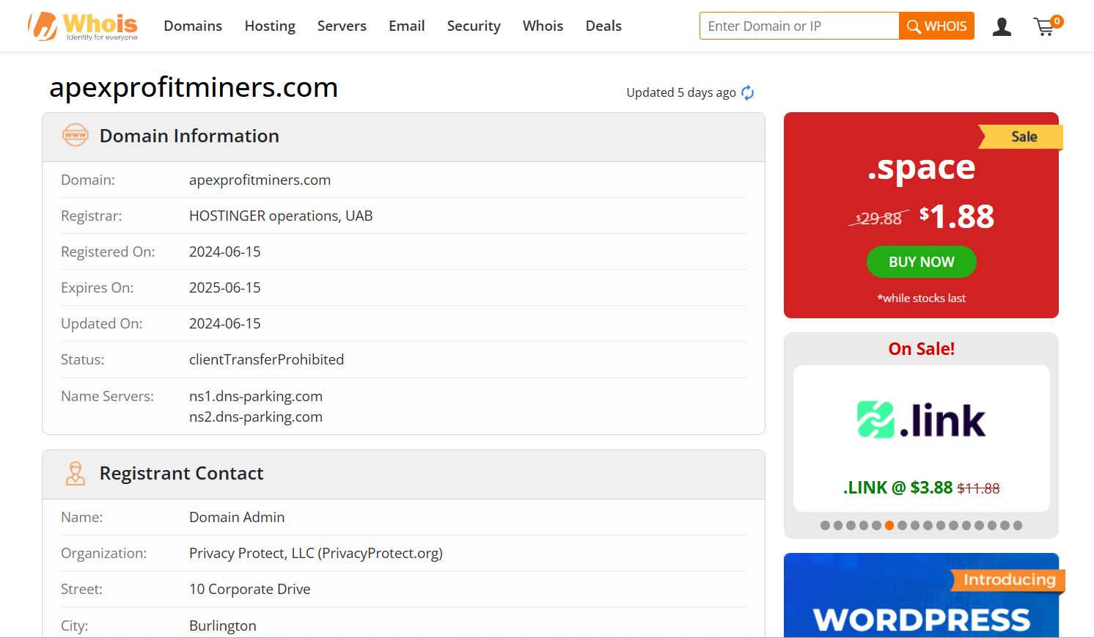Click the .LINK @ $3.88 offer text
The height and width of the screenshot is (638, 1094).
point(922,488)
